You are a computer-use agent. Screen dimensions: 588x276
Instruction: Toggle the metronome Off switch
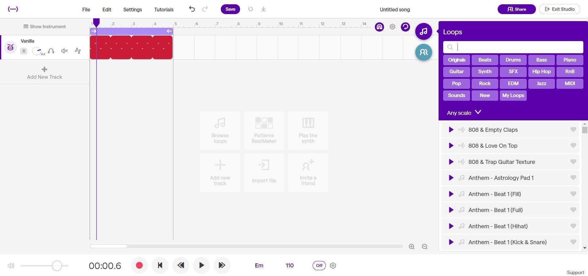click(x=319, y=266)
